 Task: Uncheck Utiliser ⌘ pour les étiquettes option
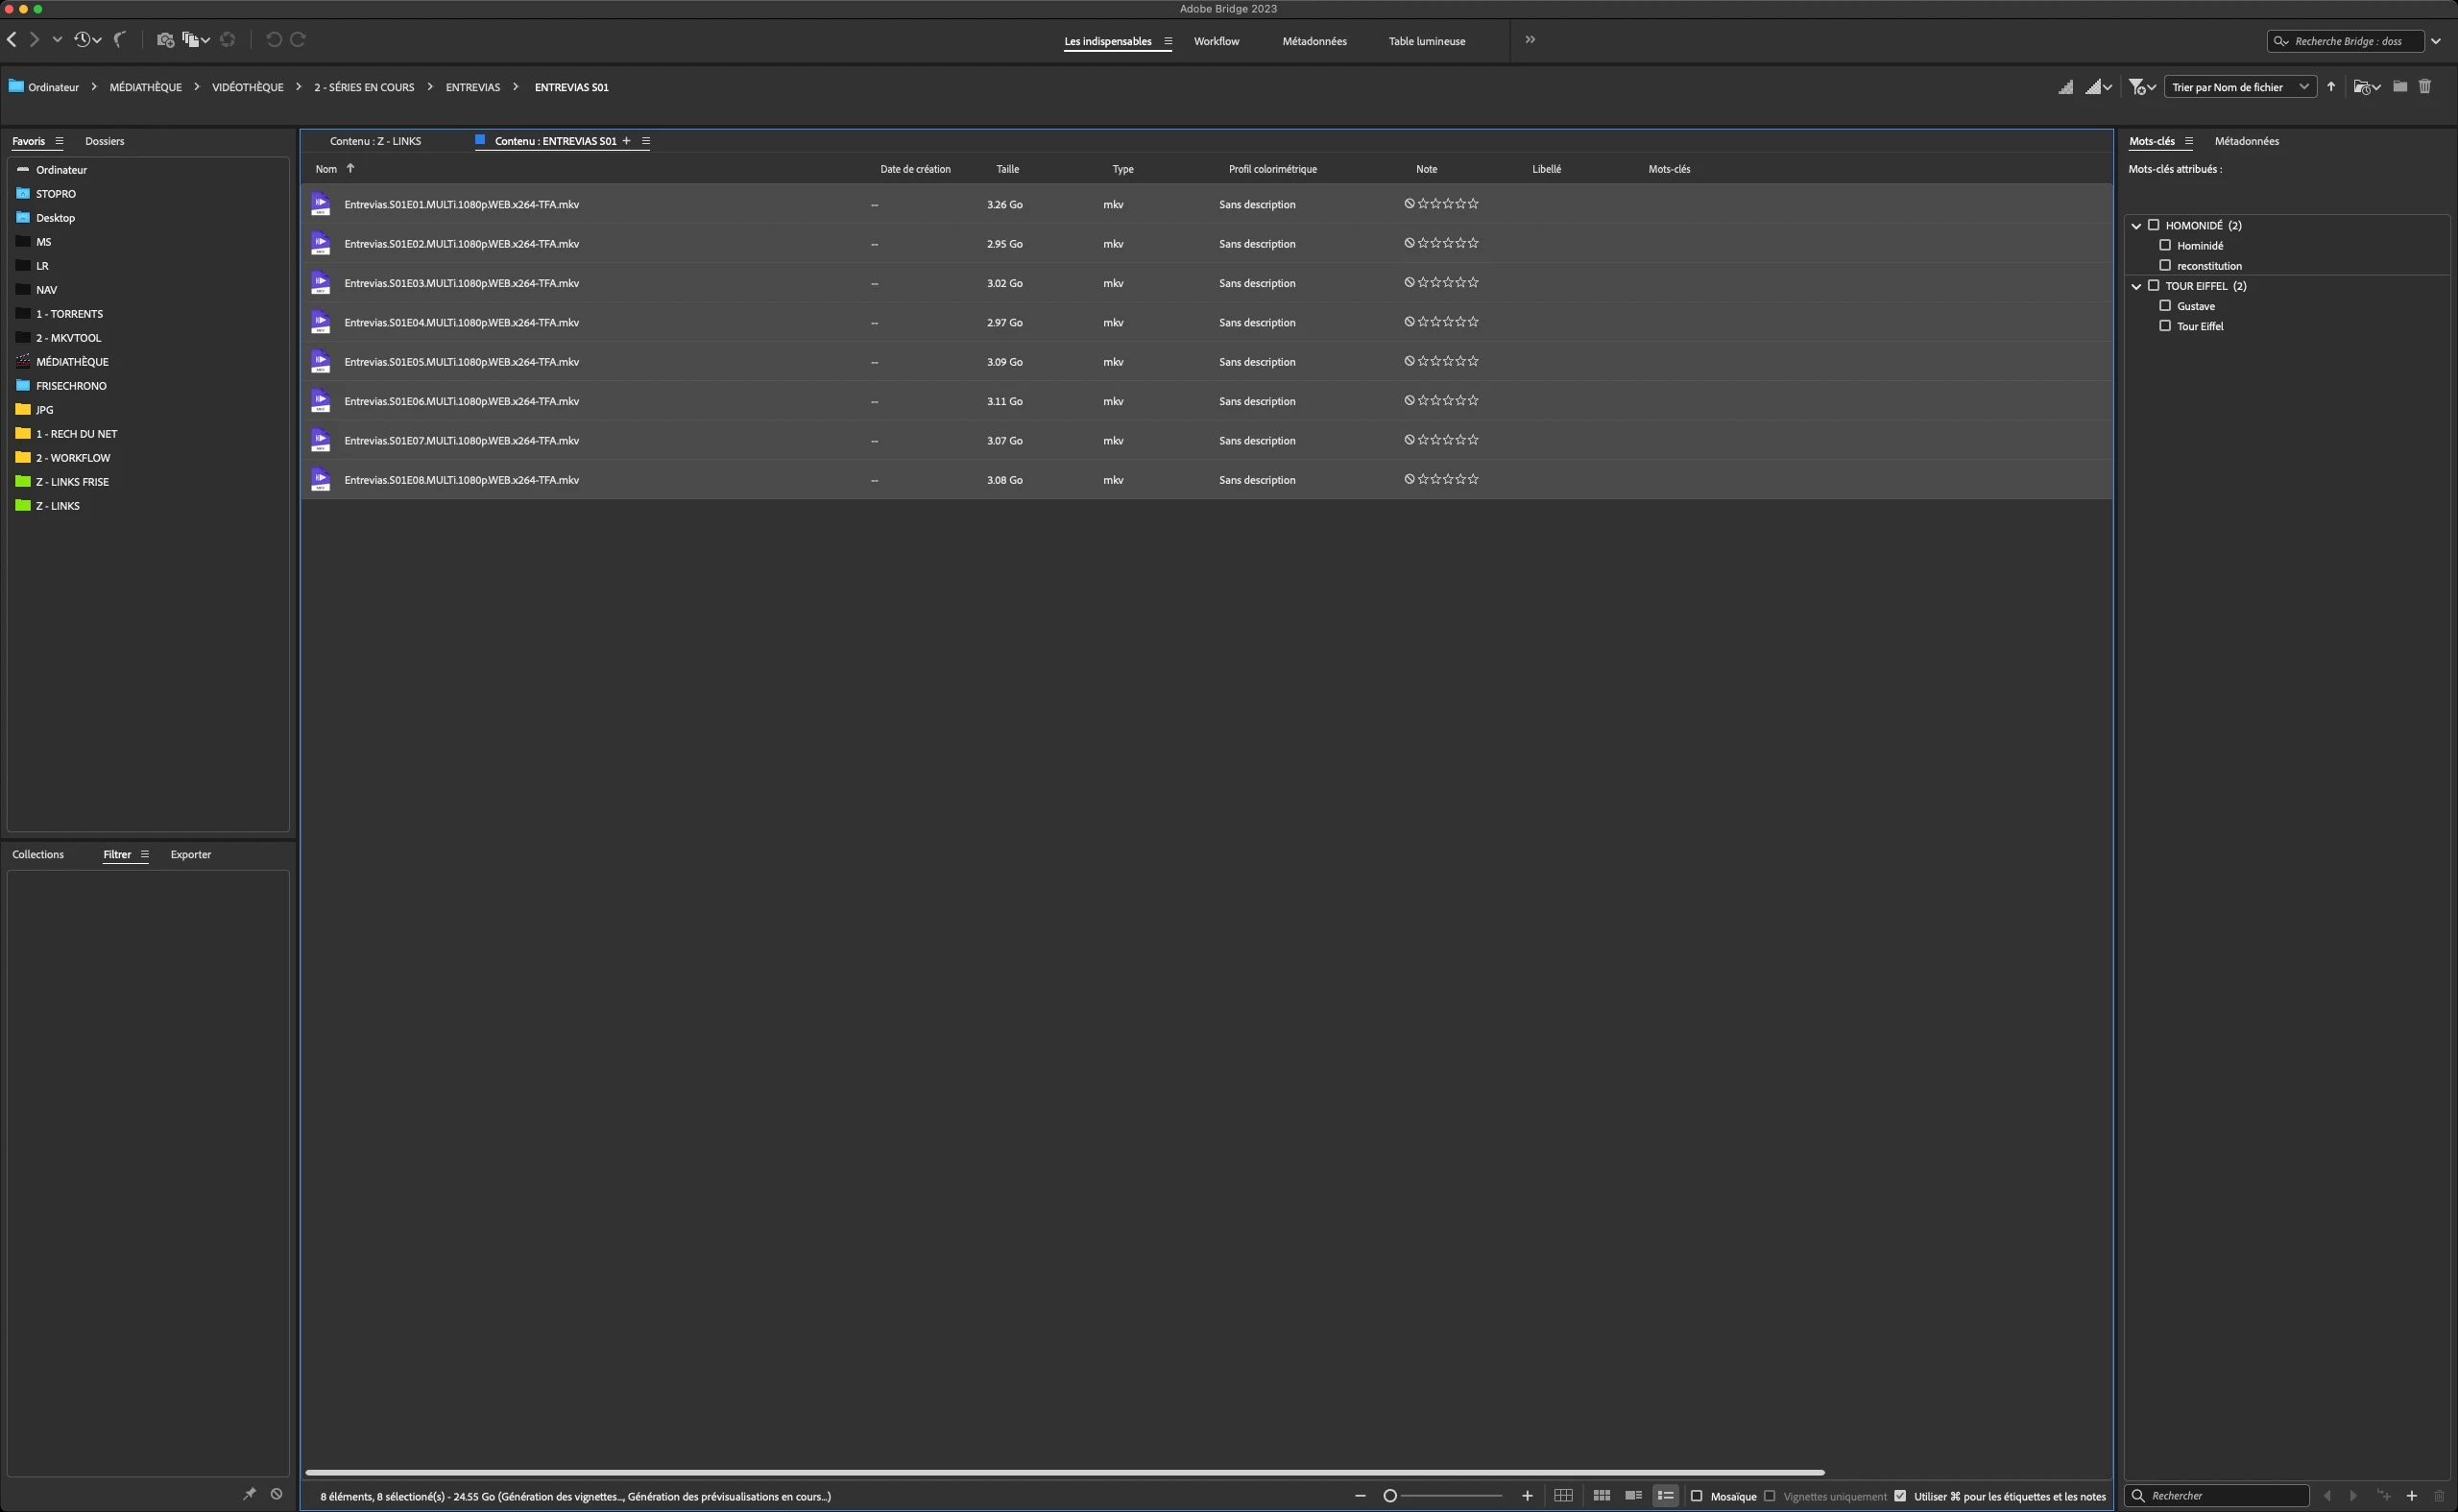pyautogui.click(x=1900, y=1496)
